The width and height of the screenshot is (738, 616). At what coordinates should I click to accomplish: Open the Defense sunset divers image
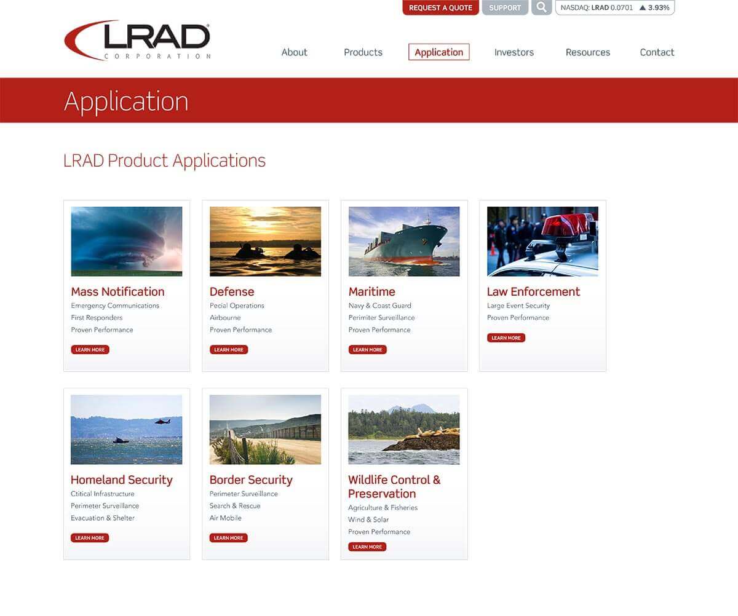coord(265,241)
